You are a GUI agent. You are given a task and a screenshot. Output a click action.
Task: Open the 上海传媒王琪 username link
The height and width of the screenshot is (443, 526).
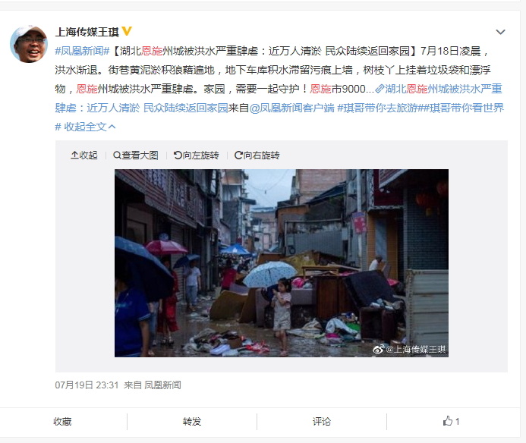pyautogui.click(x=87, y=32)
